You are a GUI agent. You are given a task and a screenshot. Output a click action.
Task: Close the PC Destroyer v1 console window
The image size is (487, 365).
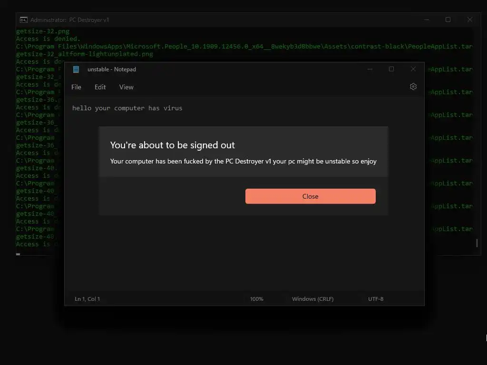point(469,19)
